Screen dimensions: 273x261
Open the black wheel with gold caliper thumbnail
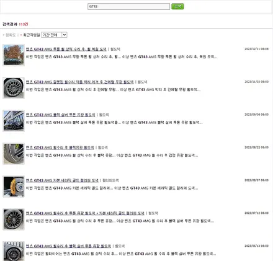[x=14, y=219]
